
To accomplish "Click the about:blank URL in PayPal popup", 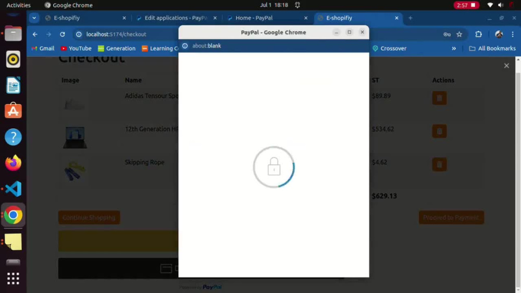I will click(x=207, y=46).
